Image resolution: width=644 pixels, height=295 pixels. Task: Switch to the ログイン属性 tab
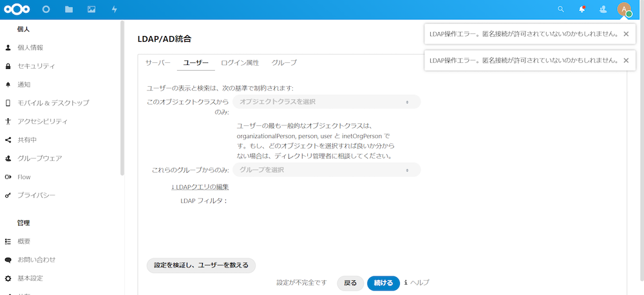click(x=240, y=63)
